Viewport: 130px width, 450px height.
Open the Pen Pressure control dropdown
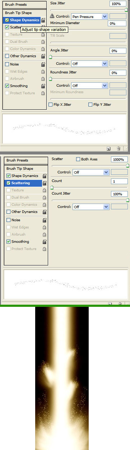point(90,16)
